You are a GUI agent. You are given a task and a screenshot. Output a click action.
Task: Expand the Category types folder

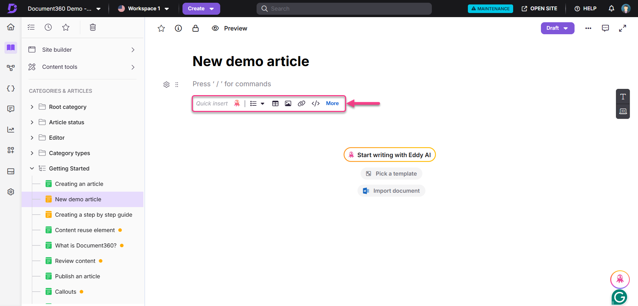[32, 153]
